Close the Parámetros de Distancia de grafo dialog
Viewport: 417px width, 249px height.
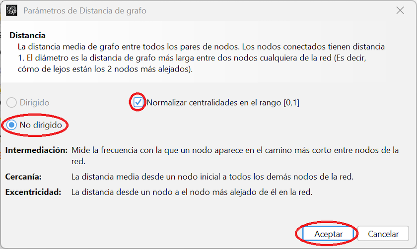400,10
